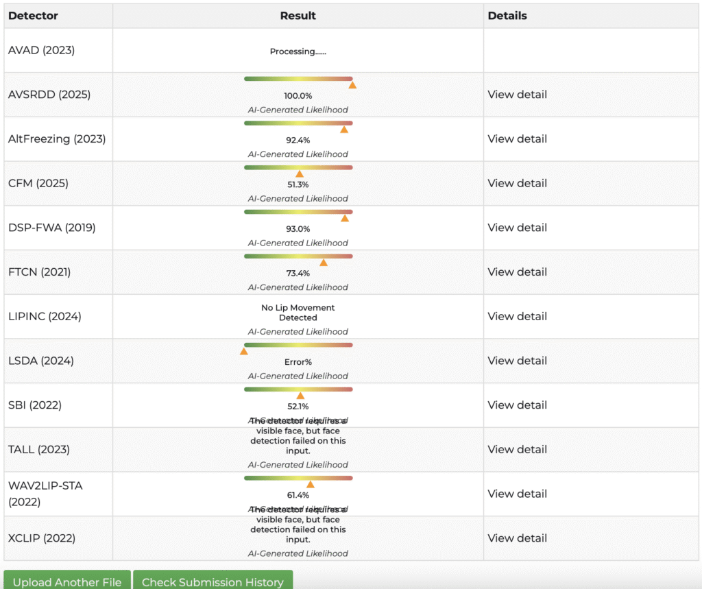Click the Check Submission History button
Screen dimensions: 702x589
213,581
